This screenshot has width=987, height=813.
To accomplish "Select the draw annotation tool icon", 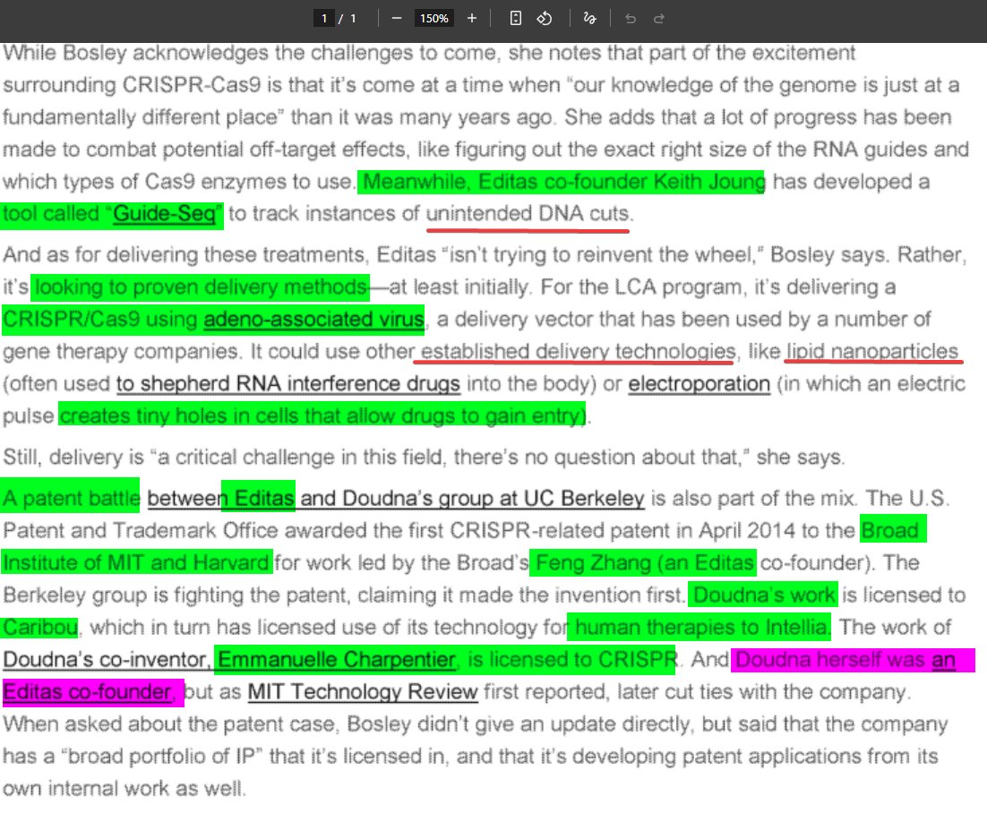I will click(590, 18).
